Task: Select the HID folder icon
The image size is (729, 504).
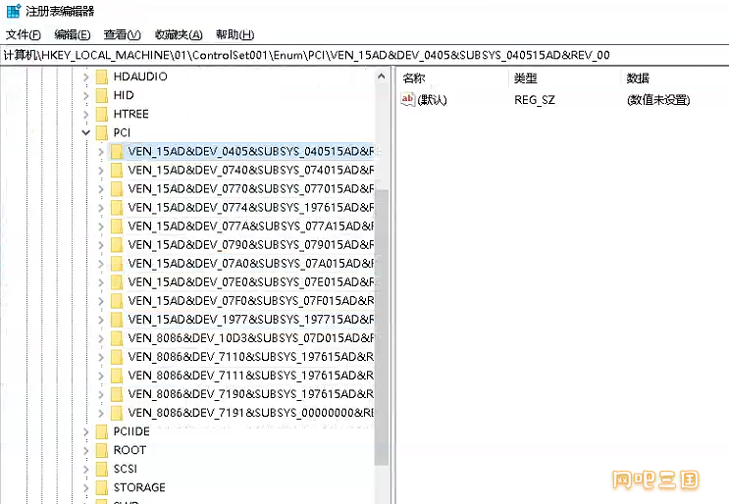Action: (x=102, y=95)
